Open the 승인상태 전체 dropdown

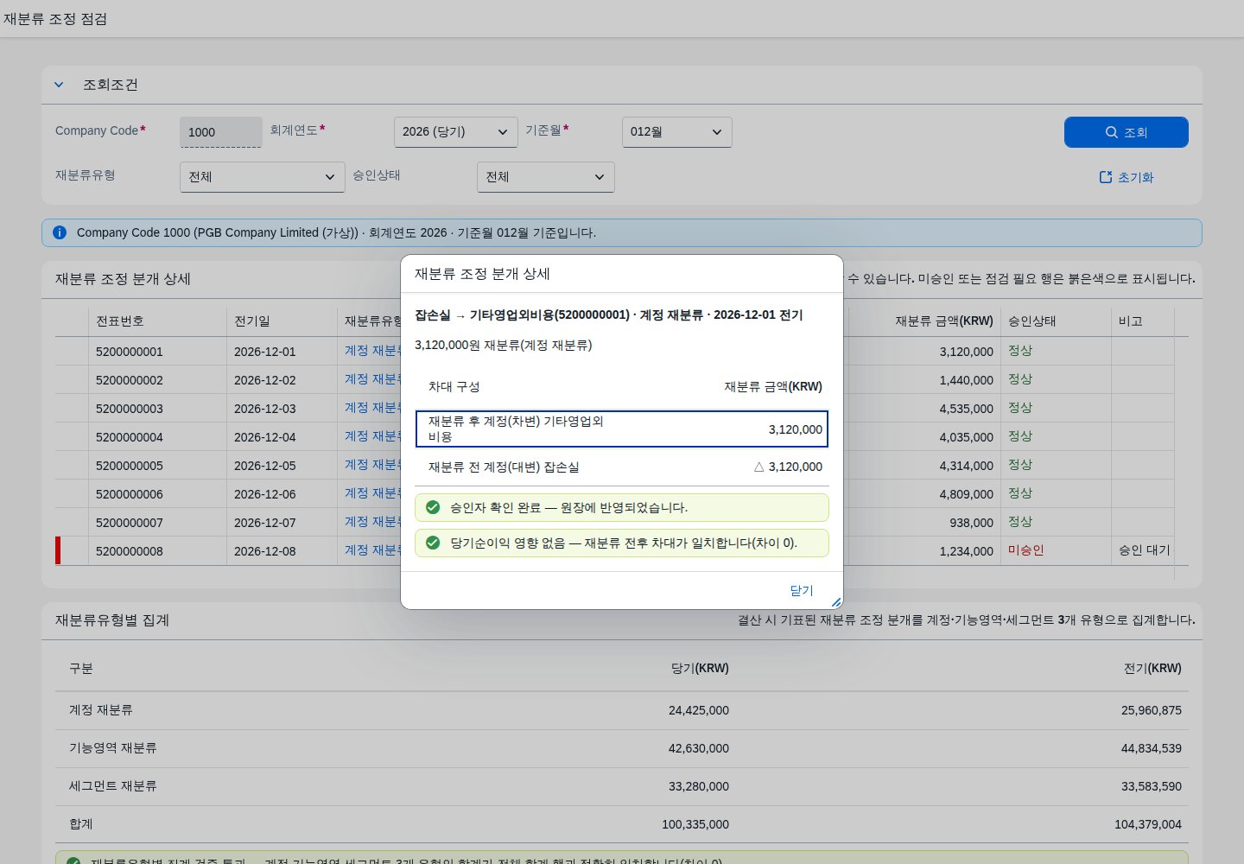(545, 177)
